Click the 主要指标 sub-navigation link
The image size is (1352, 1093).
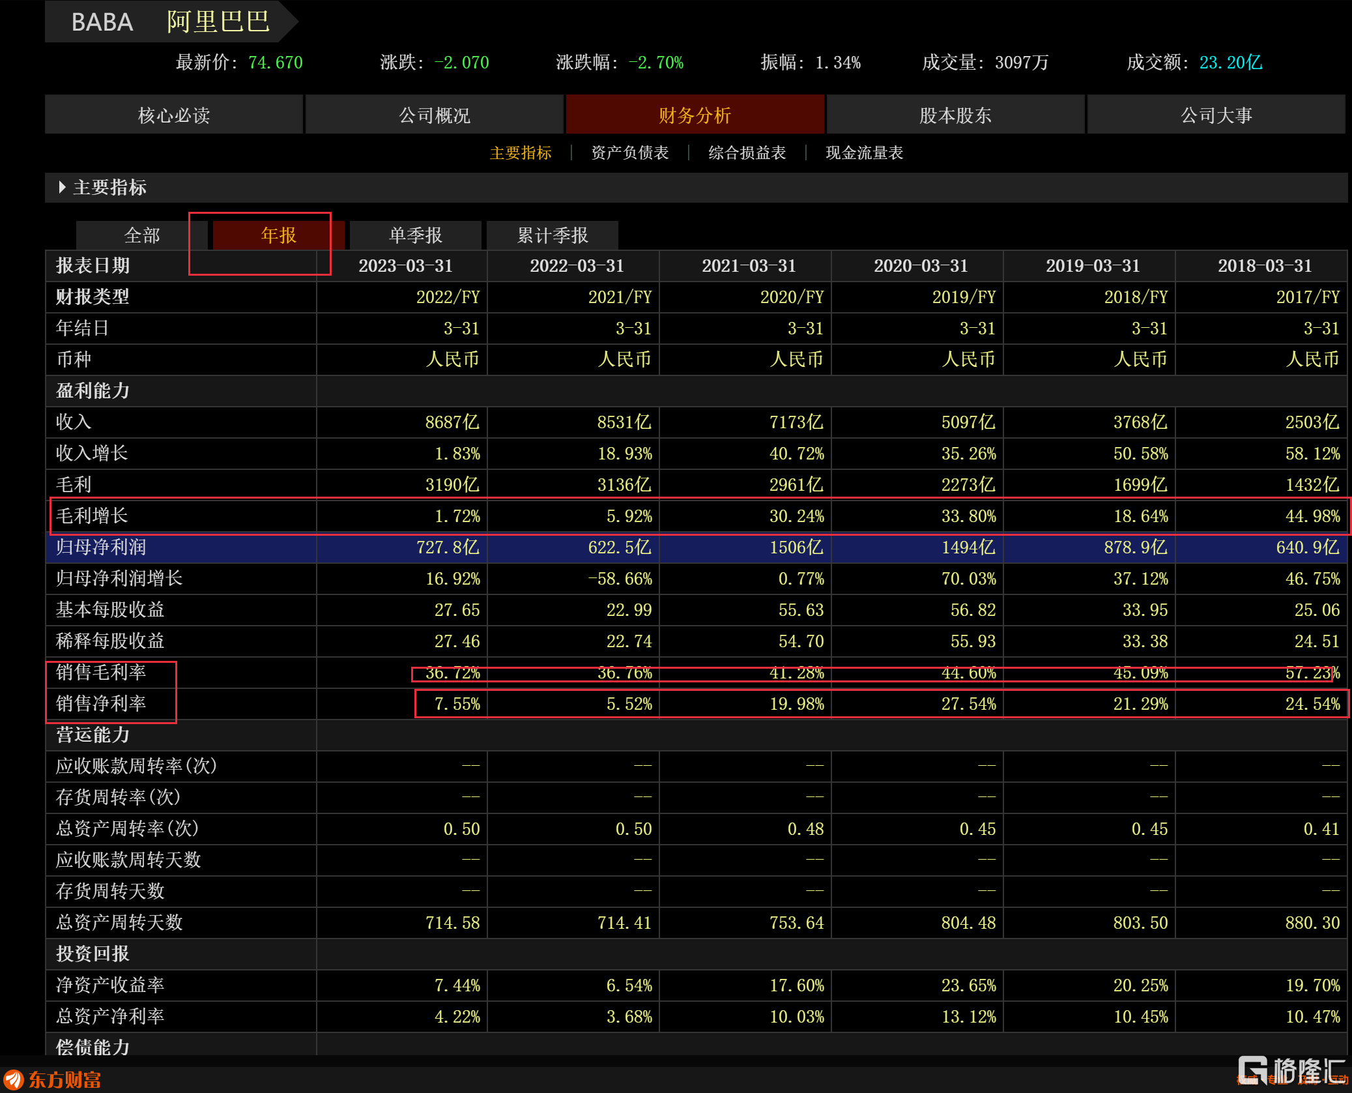[x=521, y=153]
